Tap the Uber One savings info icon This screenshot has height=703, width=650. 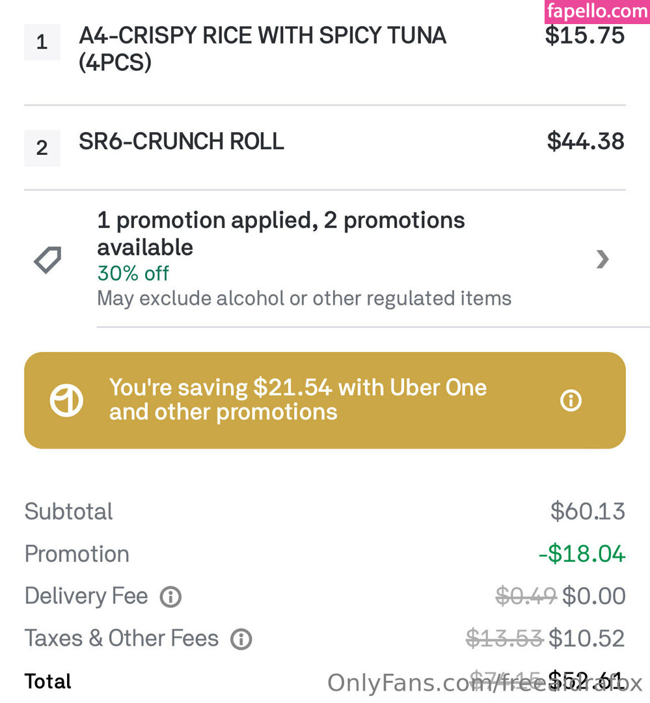[x=571, y=400]
